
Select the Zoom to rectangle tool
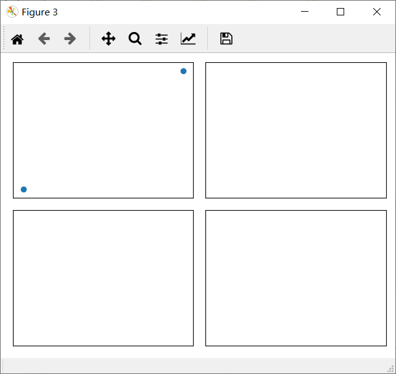[135, 39]
